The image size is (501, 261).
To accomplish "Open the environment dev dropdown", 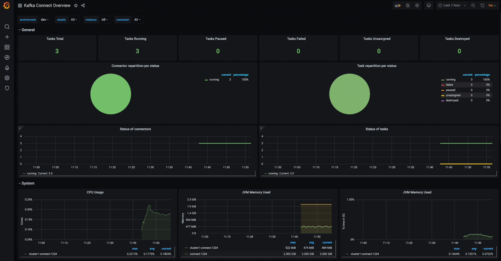I will point(45,20).
